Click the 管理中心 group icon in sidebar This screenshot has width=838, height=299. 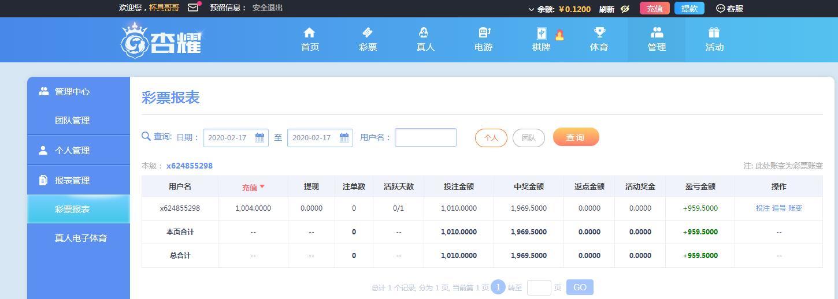pos(43,91)
